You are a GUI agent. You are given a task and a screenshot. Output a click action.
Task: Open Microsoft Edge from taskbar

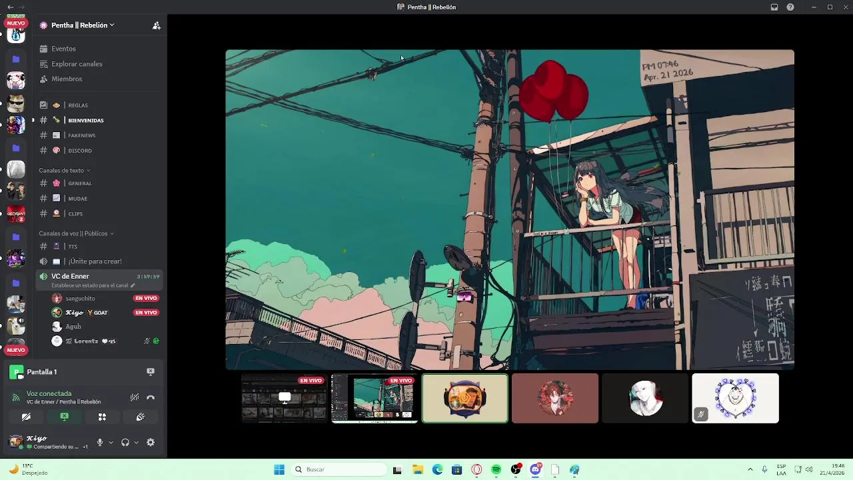437,470
